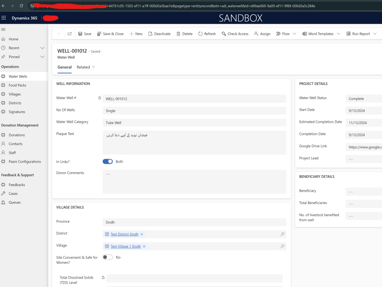Expand the Run Report chevron

(375, 34)
